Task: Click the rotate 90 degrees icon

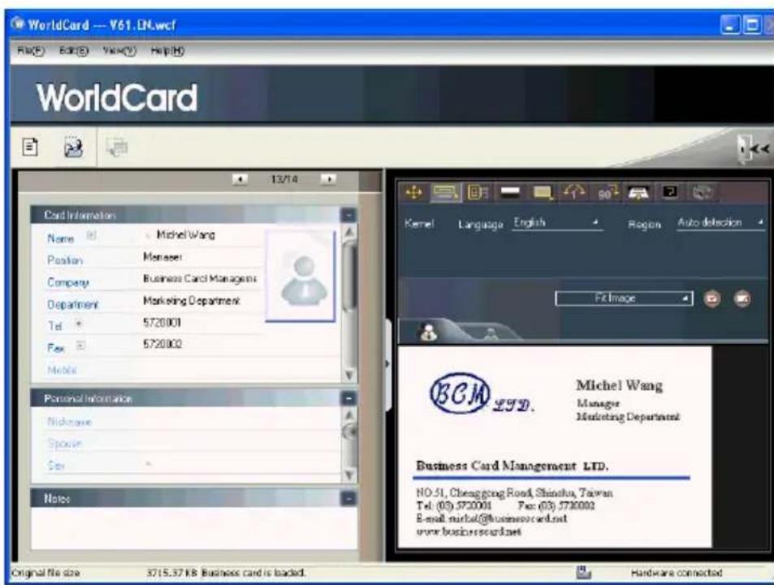Action: (607, 193)
